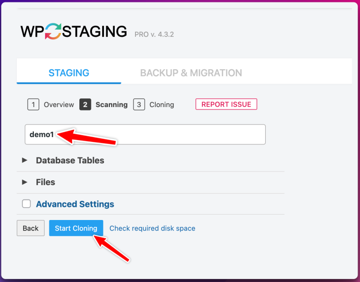Select the step 3 number box
Image resolution: width=360 pixels, height=282 pixels.
coord(139,105)
